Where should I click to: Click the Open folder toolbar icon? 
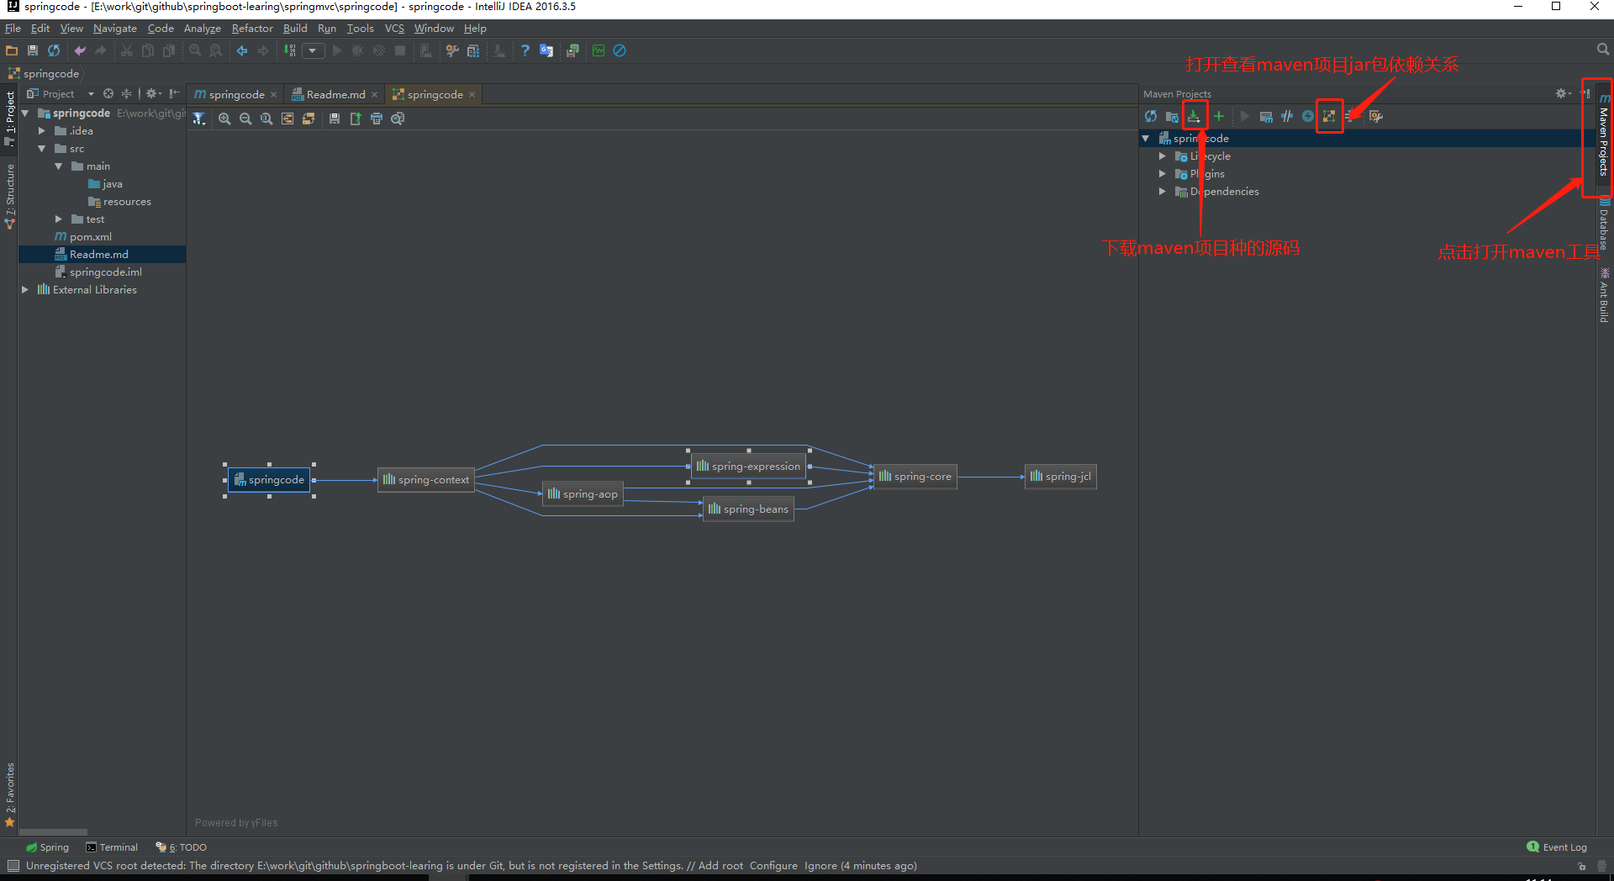[12, 50]
